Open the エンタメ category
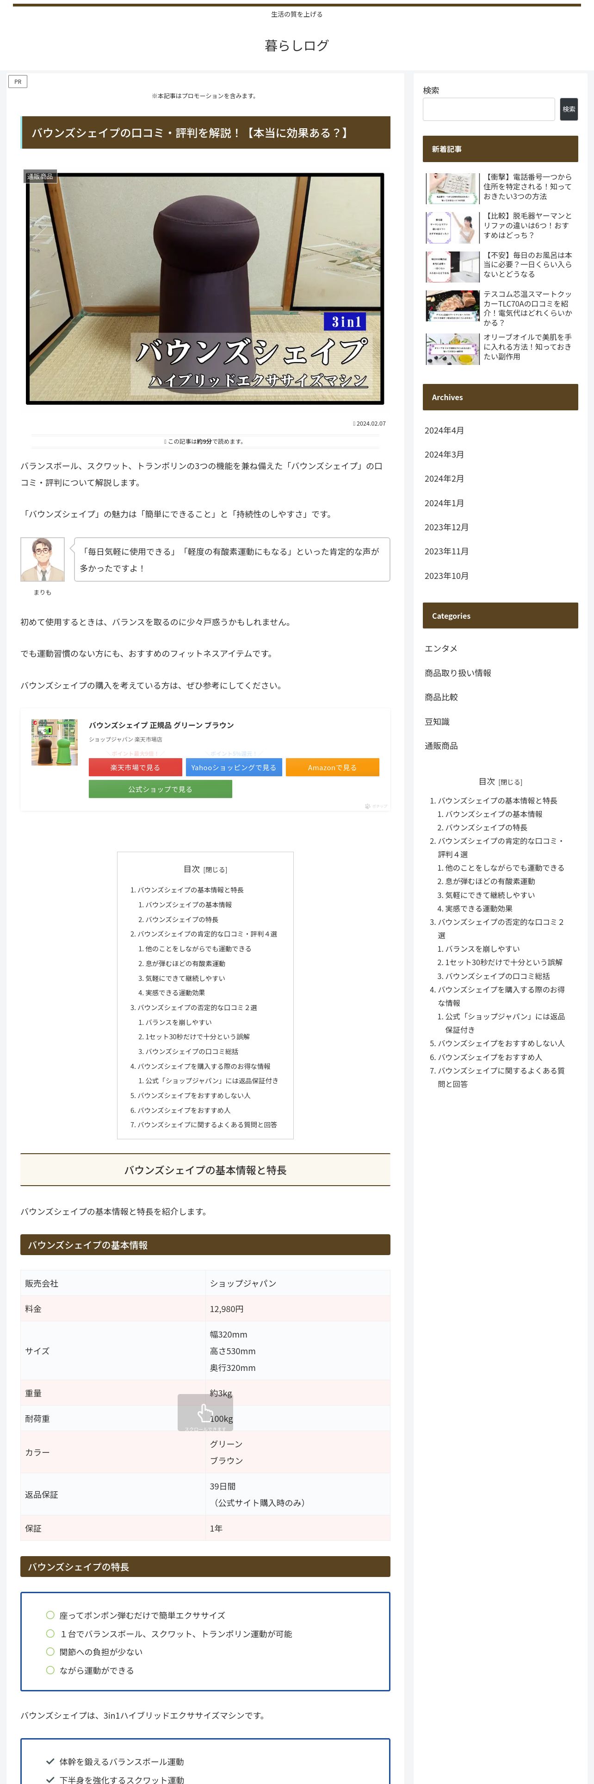594x1784 pixels. point(441,649)
